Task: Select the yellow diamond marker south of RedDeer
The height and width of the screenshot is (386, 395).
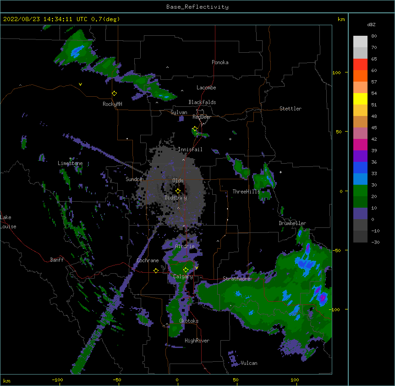Action: [x=195, y=129]
